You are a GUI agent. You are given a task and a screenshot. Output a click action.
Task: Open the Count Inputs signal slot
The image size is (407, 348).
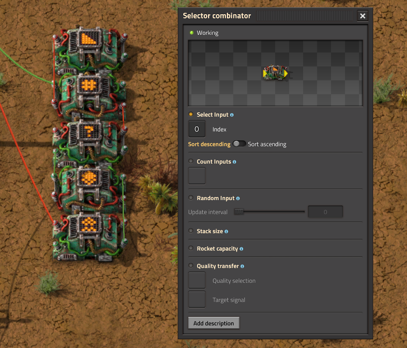(197, 176)
